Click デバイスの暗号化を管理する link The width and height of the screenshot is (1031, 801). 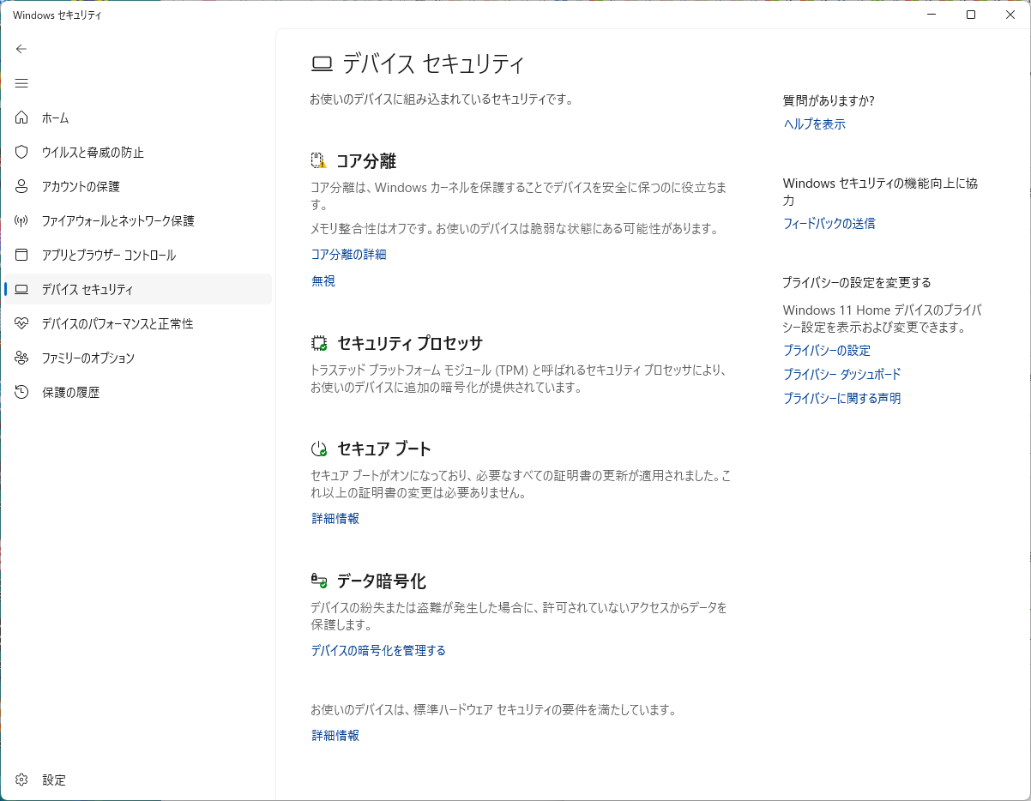point(378,650)
